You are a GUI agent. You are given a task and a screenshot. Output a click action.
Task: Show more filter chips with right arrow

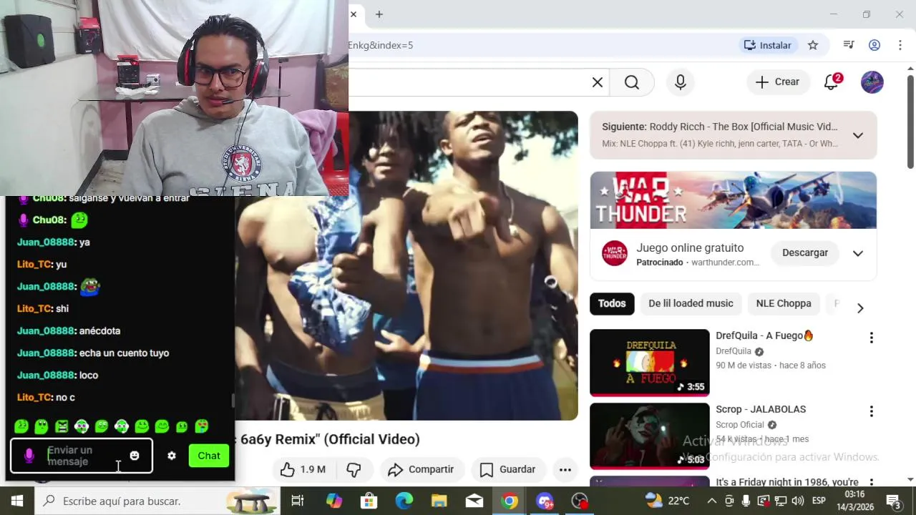coord(860,308)
